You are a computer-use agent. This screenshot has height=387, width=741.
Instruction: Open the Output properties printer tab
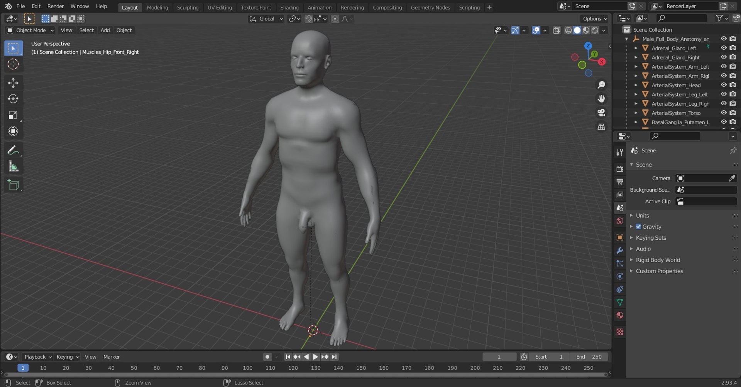[620, 182]
